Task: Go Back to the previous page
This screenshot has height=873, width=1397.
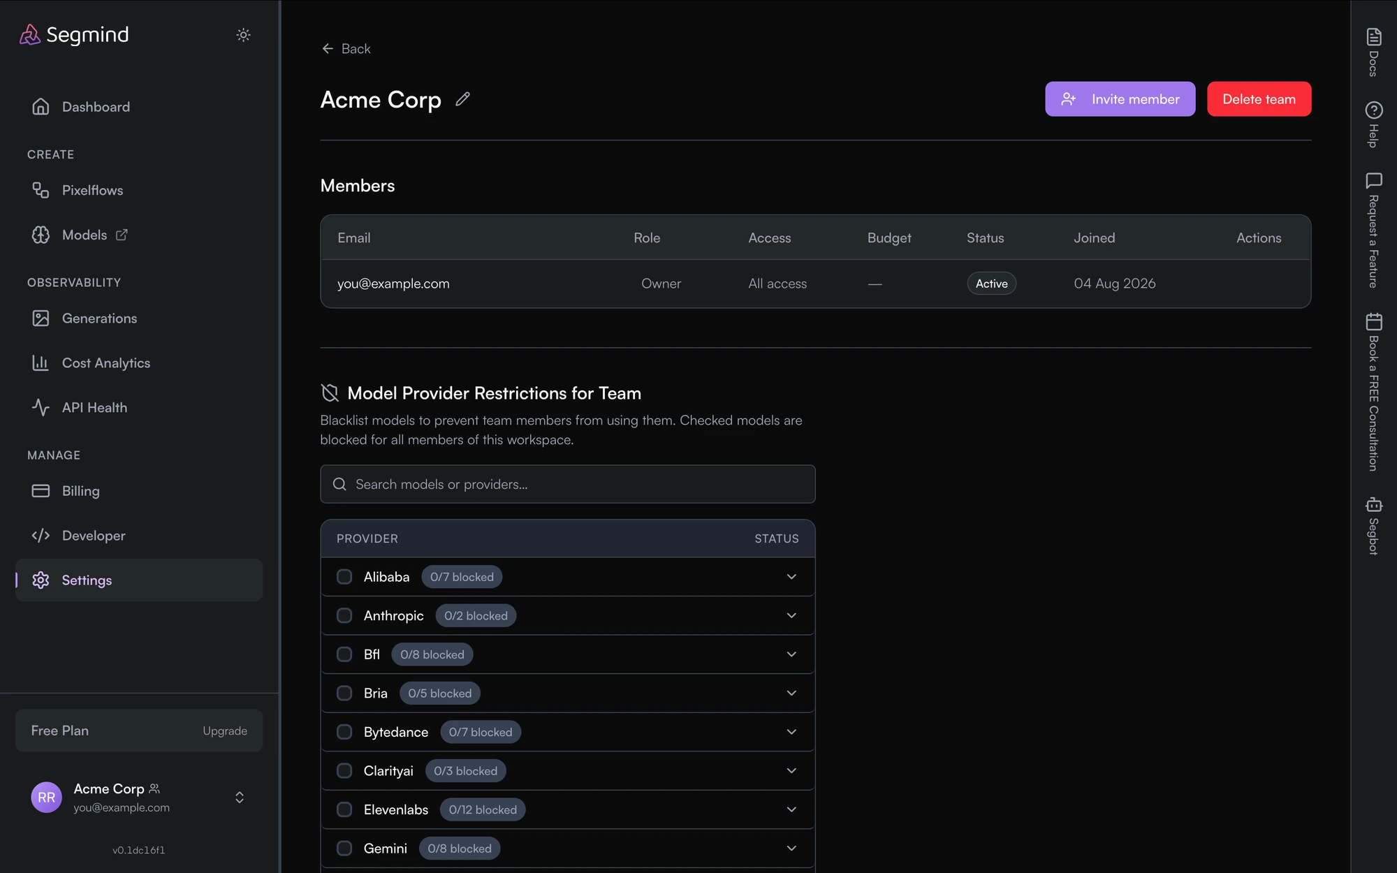Action: click(x=346, y=48)
